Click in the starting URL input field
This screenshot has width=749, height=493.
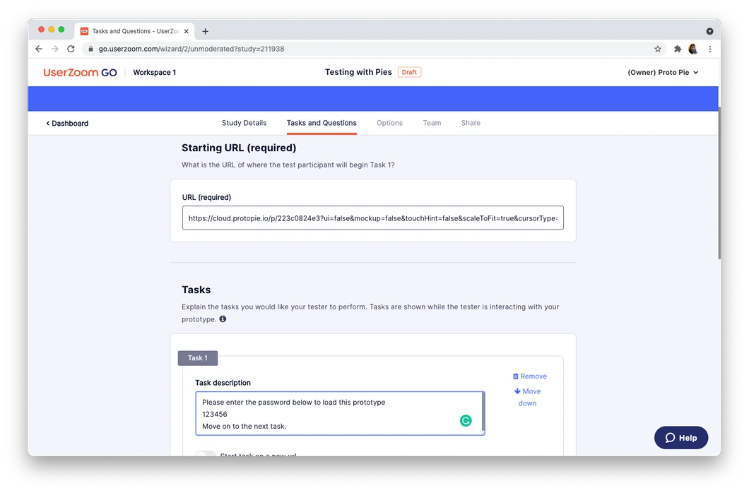pyautogui.click(x=372, y=218)
